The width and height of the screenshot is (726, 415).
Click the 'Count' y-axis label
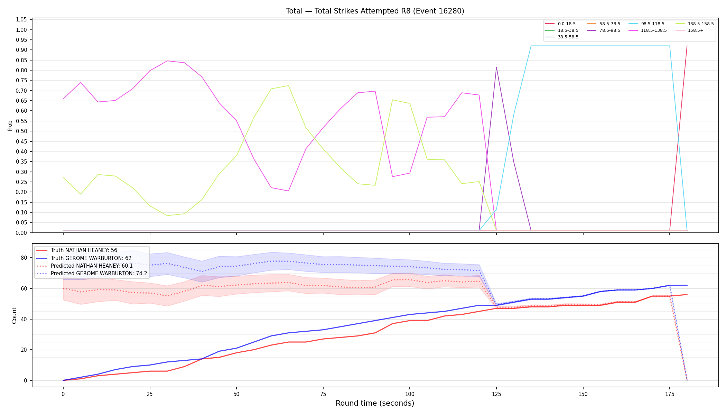pos(14,315)
